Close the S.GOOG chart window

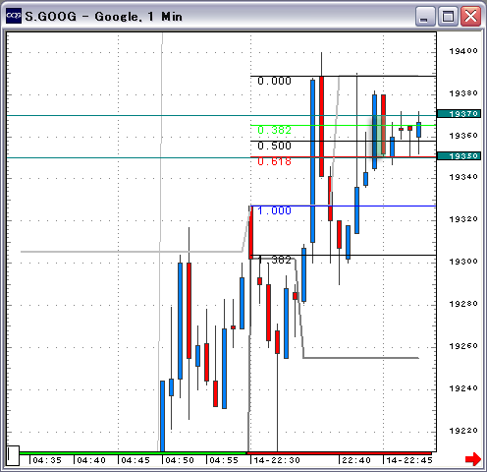click(x=470, y=17)
